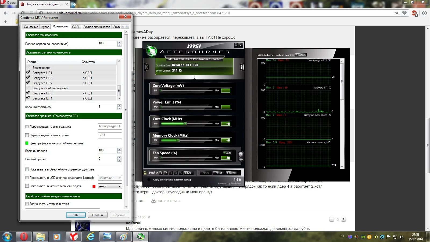Go back in Opera browser
Image resolution: width=430 pixels, height=242 pixels.
[x=6, y=13]
